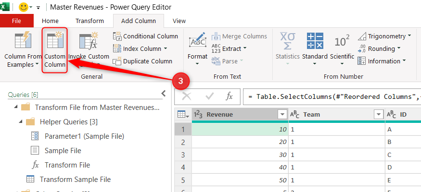Select the Add Column tab
421x192 pixels.
pos(139,21)
